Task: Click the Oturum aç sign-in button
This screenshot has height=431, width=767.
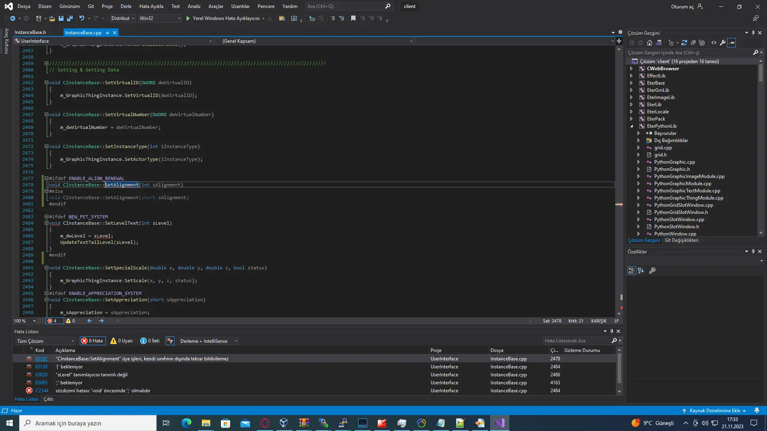Action: 687,6
